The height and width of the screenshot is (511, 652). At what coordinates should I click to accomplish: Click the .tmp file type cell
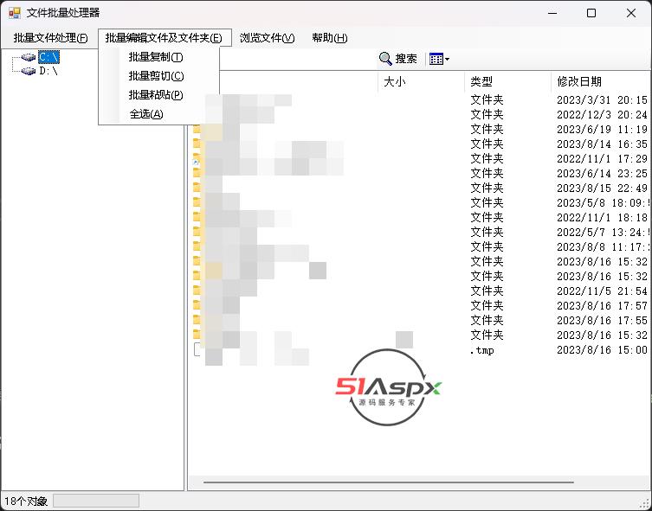pyautogui.click(x=482, y=350)
